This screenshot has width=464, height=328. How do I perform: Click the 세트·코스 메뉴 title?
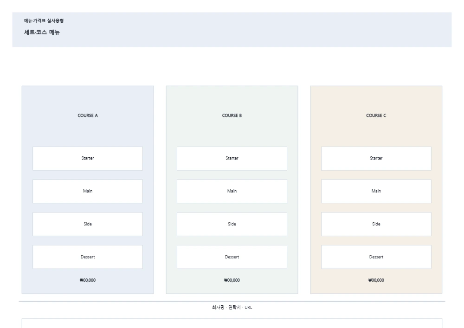pos(42,32)
